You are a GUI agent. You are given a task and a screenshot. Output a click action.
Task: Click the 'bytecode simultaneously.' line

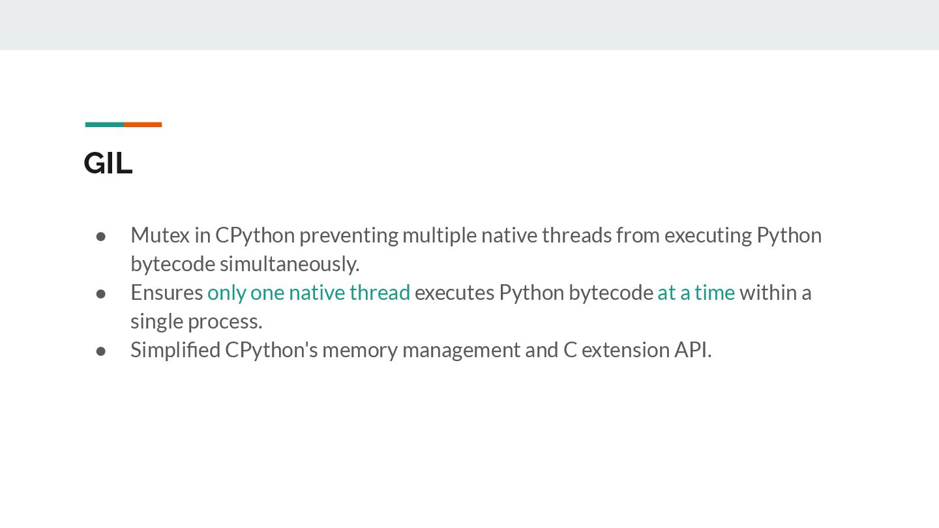coord(245,264)
